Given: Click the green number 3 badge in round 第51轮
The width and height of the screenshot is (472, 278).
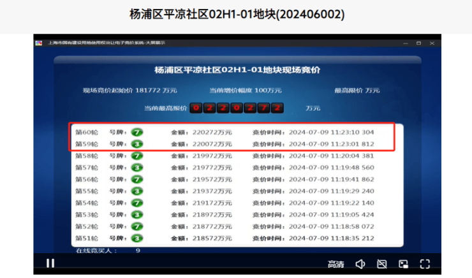Looking at the screenshot, I should (x=137, y=238).
